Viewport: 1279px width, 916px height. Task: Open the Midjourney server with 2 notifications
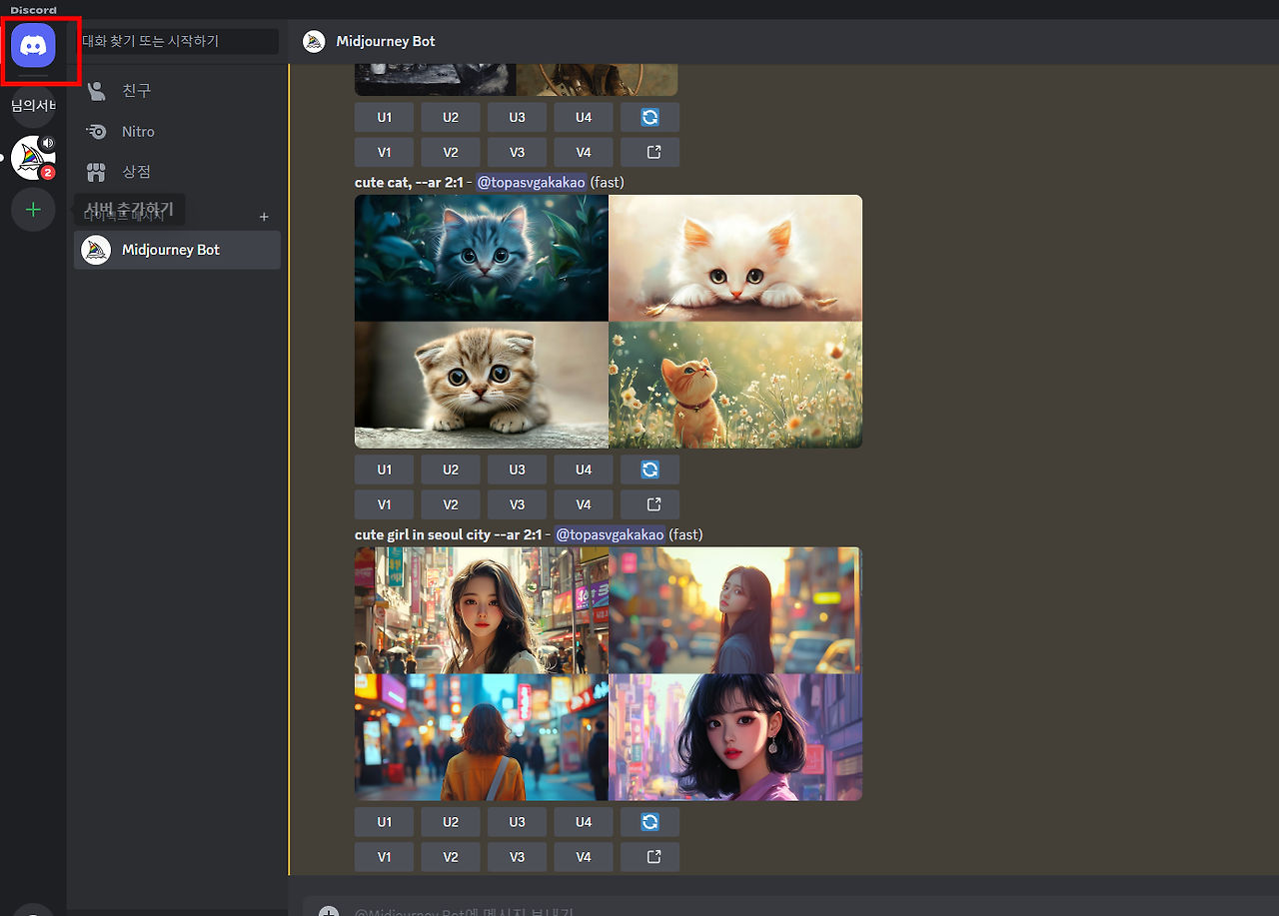pos(33,158)
